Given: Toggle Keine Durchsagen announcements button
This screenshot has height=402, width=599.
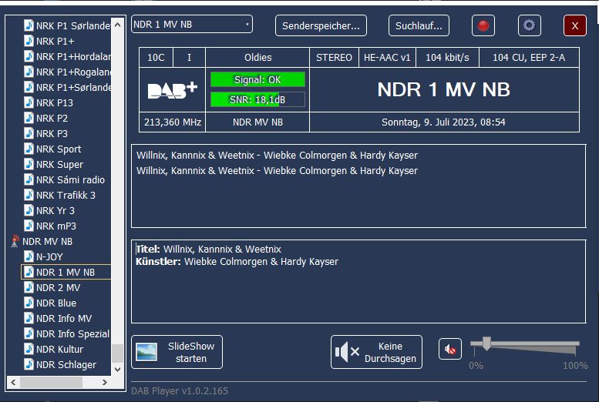Looking at the screenshot, I should pyautogui.click(x=376, y=352).
